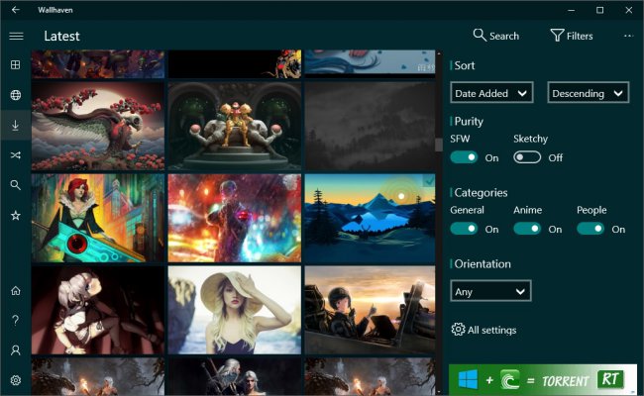Open the settings gear in left sidebar

(x=16, y=380)
